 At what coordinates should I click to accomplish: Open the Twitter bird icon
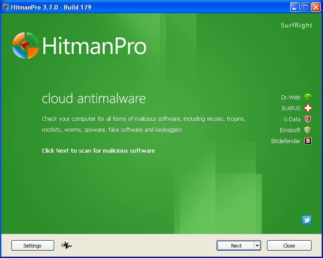(307, 220)
